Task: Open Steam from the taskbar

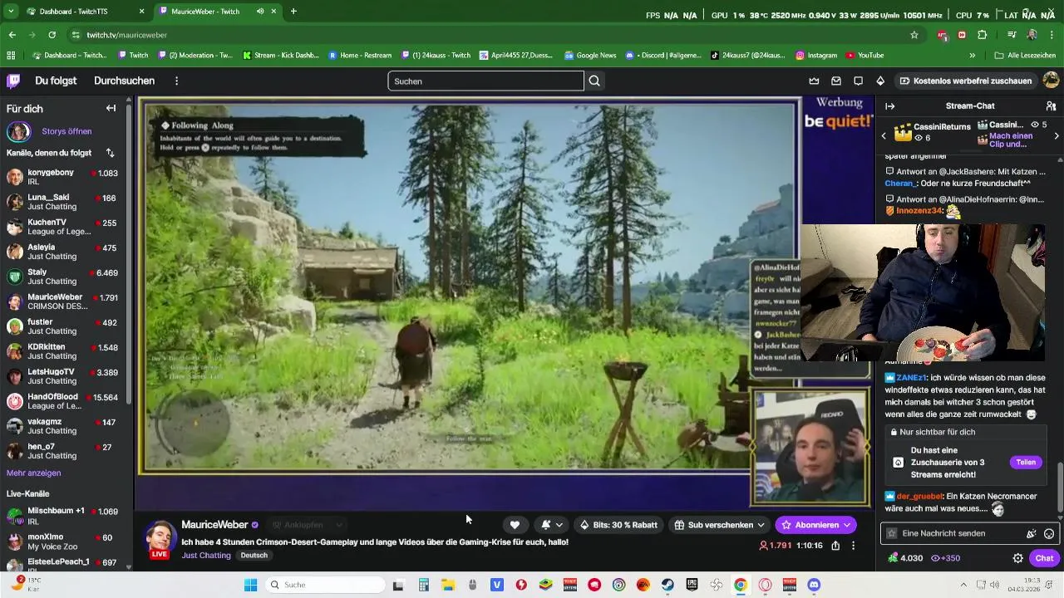Action: click(667, 585)
